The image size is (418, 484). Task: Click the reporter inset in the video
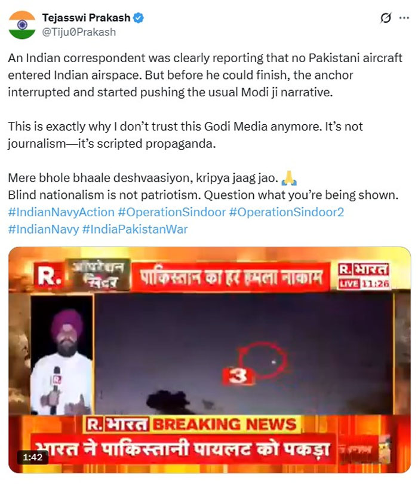click(x=62, y=355)
